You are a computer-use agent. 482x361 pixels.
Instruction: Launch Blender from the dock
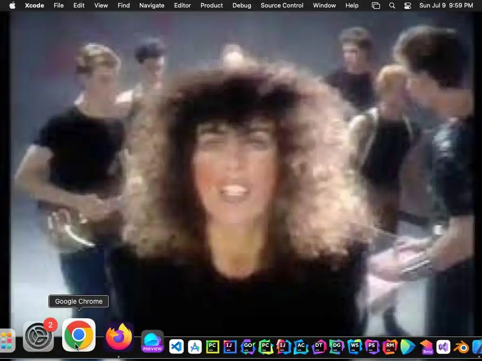pyautogui.click(x=461, y=347)
